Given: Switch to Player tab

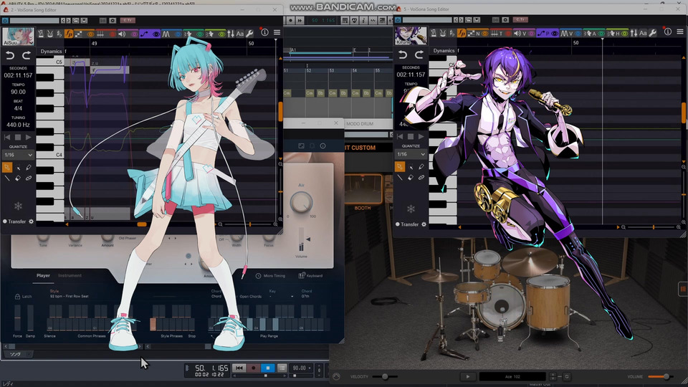Looking at the screenshot, I should click(x=43, y=275).
